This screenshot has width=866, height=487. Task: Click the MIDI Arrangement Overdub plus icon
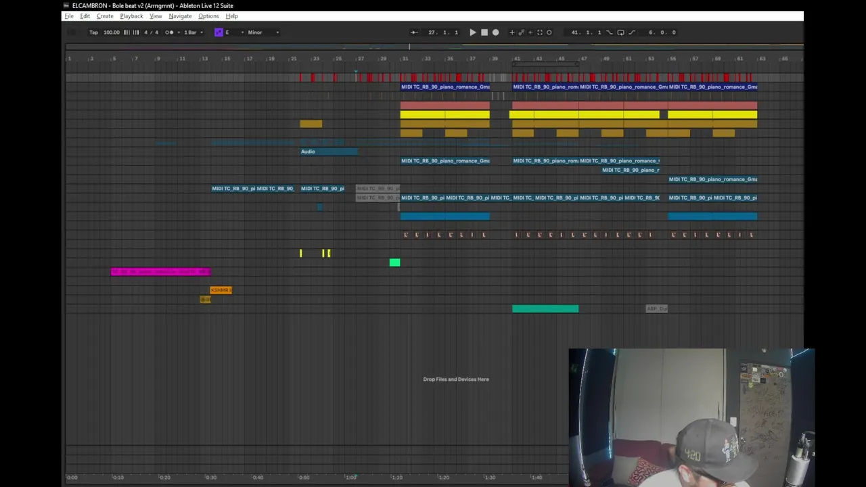point(512,32)
